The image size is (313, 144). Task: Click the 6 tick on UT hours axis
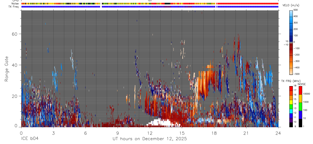[85, 133]
